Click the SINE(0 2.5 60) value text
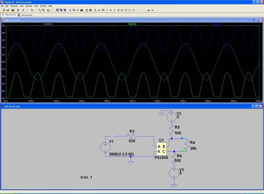This screenshot has height=194, width=264. point(121,154)
